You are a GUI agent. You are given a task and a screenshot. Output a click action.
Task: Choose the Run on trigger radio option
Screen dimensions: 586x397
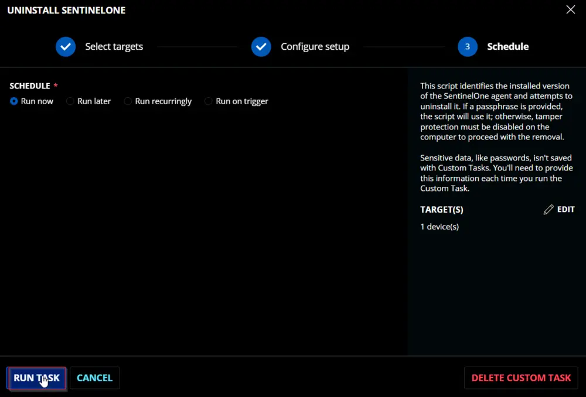[209, 101]
